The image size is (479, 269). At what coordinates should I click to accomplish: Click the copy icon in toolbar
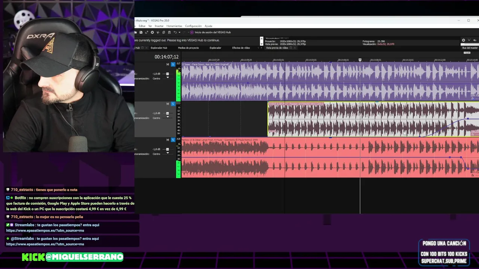pyautogui.click(x=164, y=33)
